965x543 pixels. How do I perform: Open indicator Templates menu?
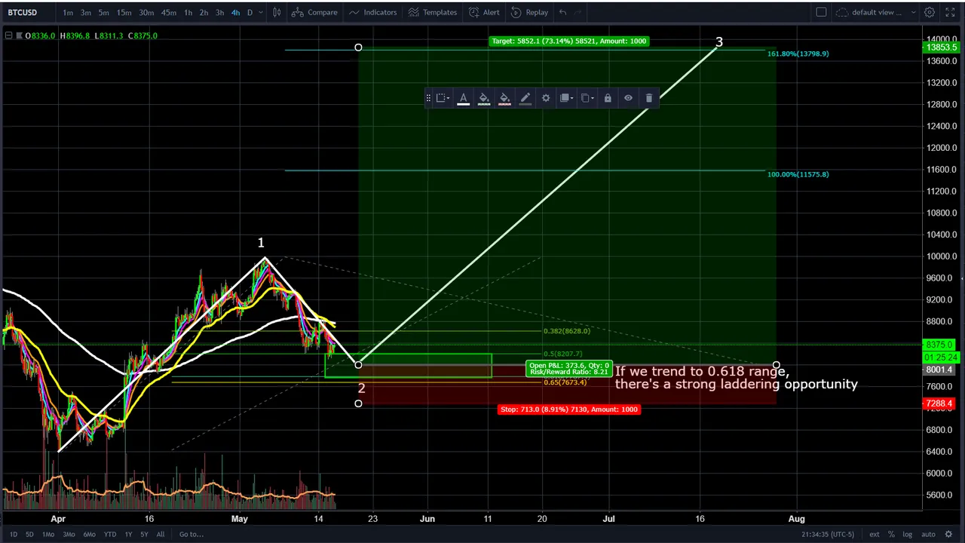[x=433, y=12]
